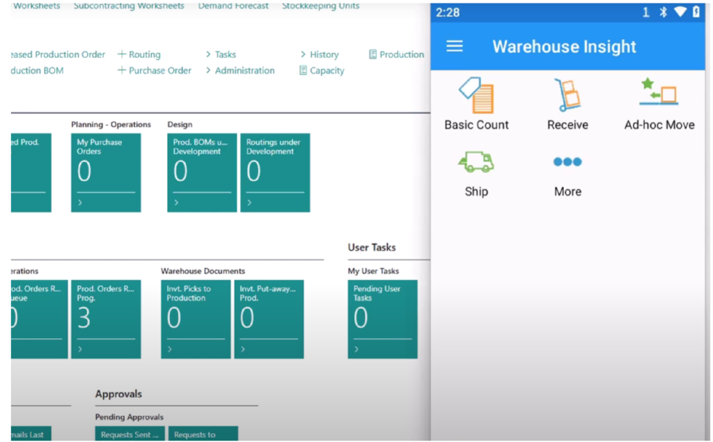Open Invt. Picks to Production tile arrow
The image size is (713, 442).
[170, 349]
